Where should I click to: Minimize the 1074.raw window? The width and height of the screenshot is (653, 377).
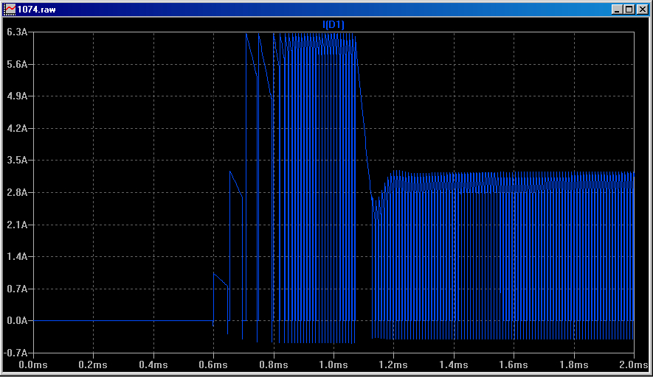[617, 9]
